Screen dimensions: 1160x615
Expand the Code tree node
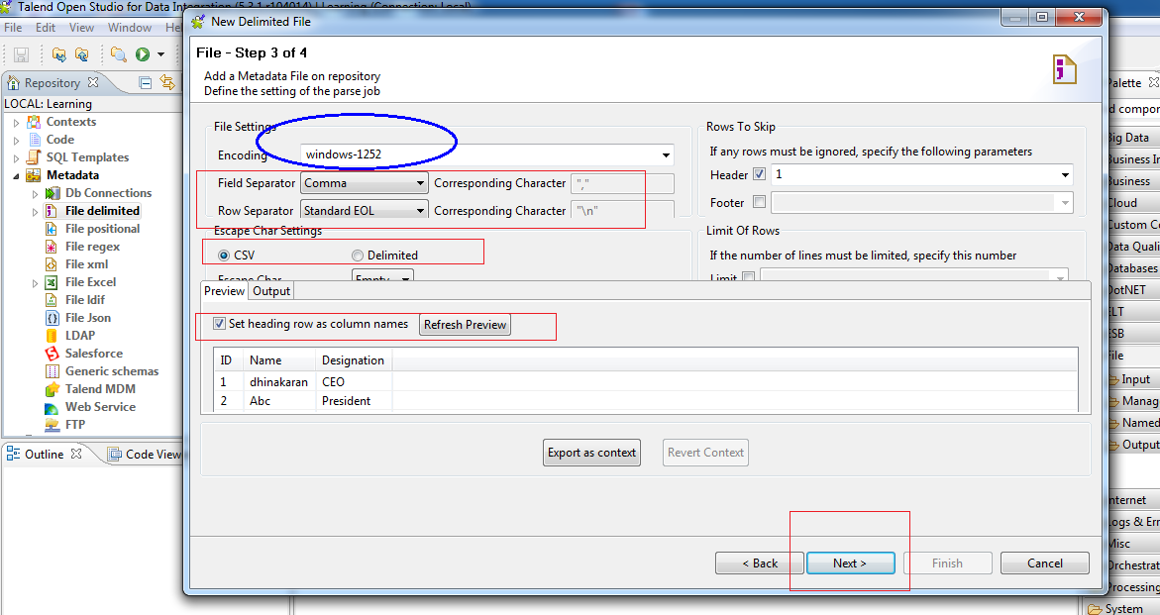click(x=16, y=141)
